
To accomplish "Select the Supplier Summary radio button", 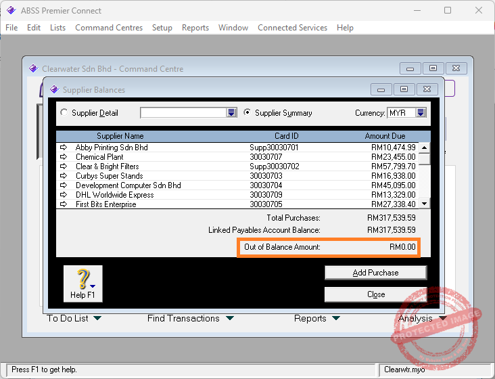I will (x=247, y=112).
